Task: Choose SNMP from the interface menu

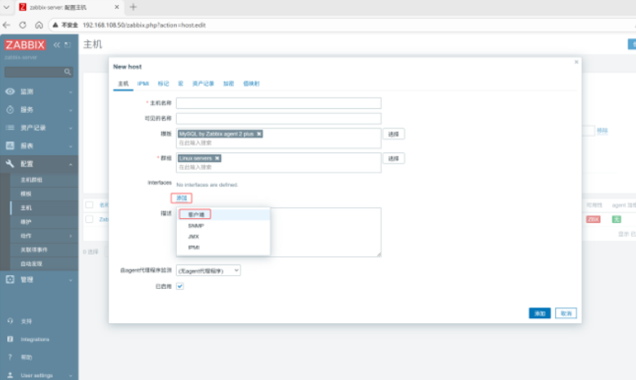Action: pos(223,226)
